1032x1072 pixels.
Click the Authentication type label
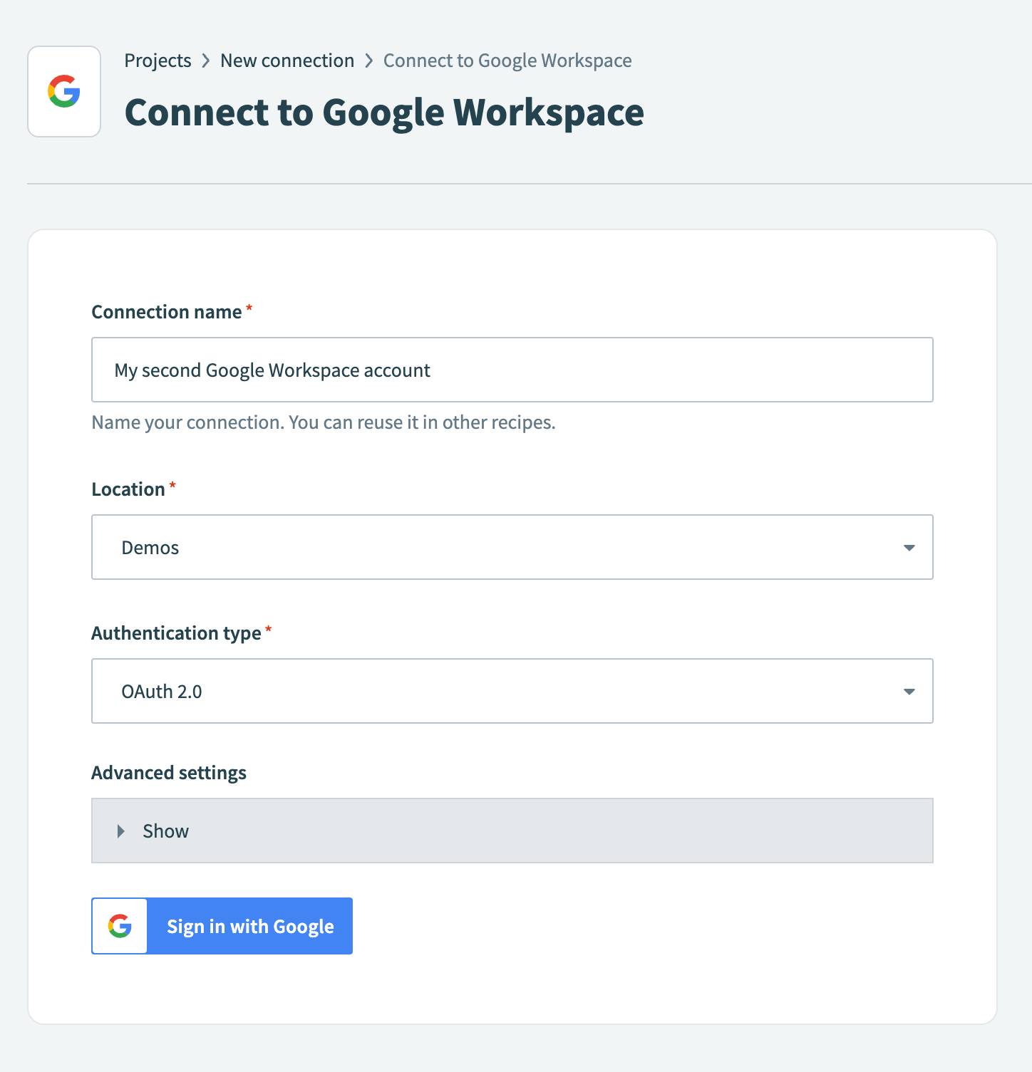176,633
